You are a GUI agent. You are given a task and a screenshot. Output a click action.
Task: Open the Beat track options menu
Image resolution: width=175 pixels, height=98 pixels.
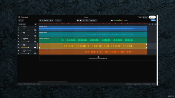pyautogui.click(x=36, y=44)
